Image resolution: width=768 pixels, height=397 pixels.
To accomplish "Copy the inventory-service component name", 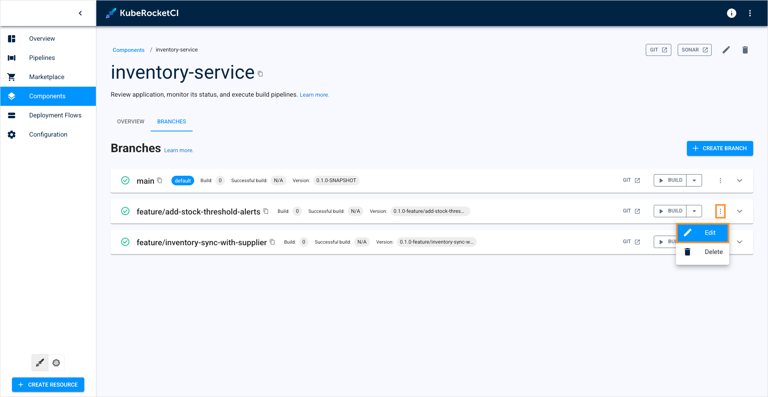I will pyautogui.click(x=261, y=74).
